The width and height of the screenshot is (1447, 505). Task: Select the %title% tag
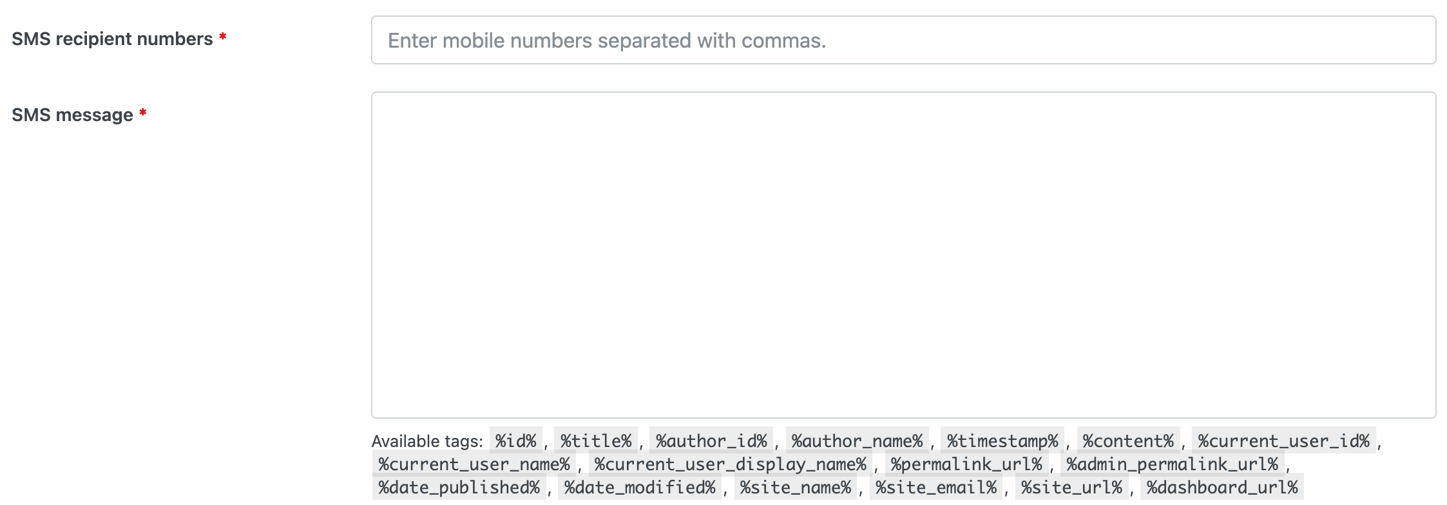click(596, 441)
